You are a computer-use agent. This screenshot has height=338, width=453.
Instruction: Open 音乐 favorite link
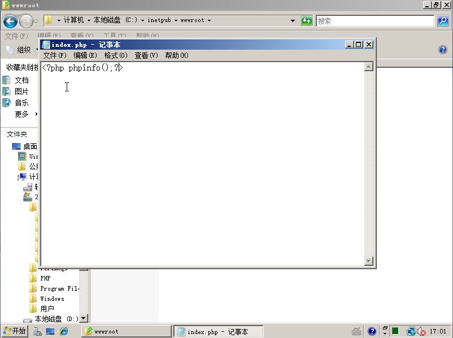21,103
